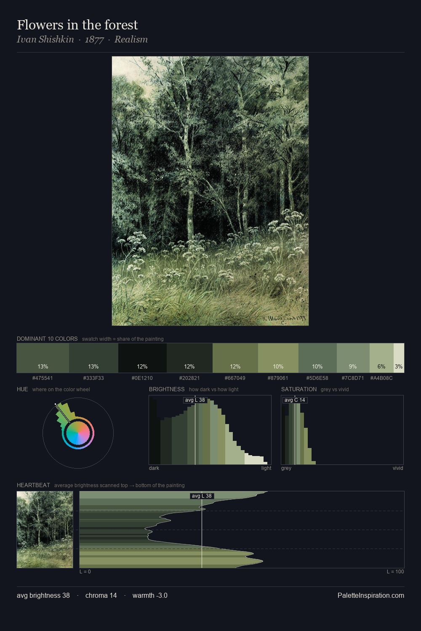Click the 'SATURATION' section heading
Image resolution: width=421 pixels, height=631 pixels.
click(299, 389)
